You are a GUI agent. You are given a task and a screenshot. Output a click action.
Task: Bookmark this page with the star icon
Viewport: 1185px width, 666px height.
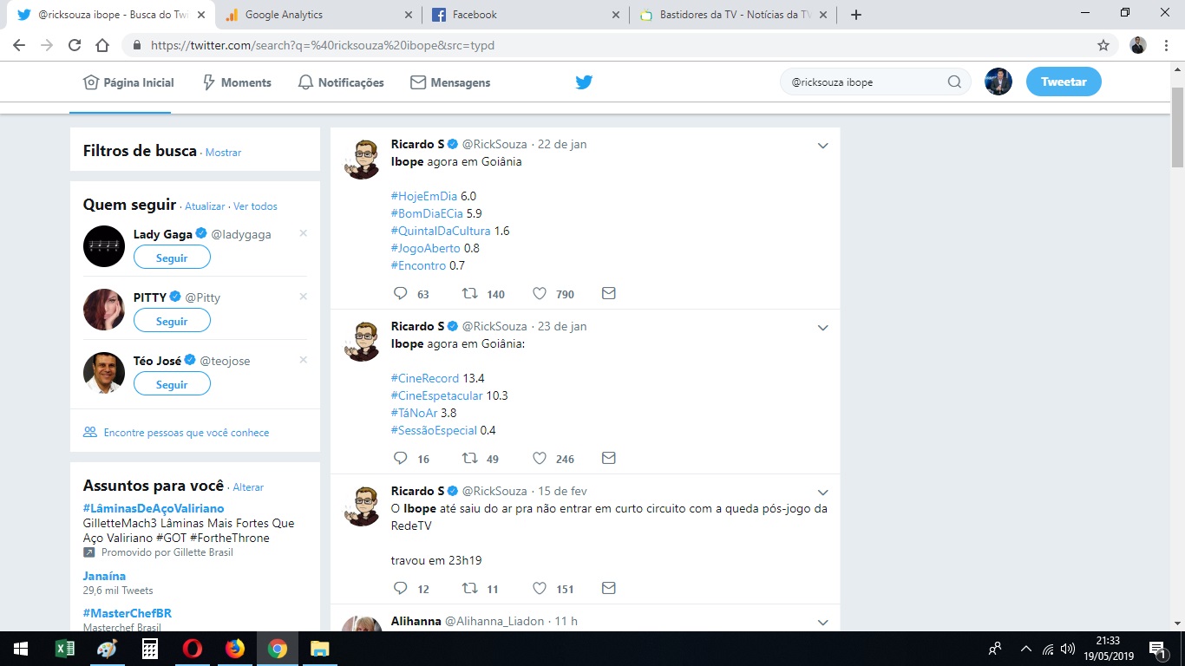(x=1103, y=45)
